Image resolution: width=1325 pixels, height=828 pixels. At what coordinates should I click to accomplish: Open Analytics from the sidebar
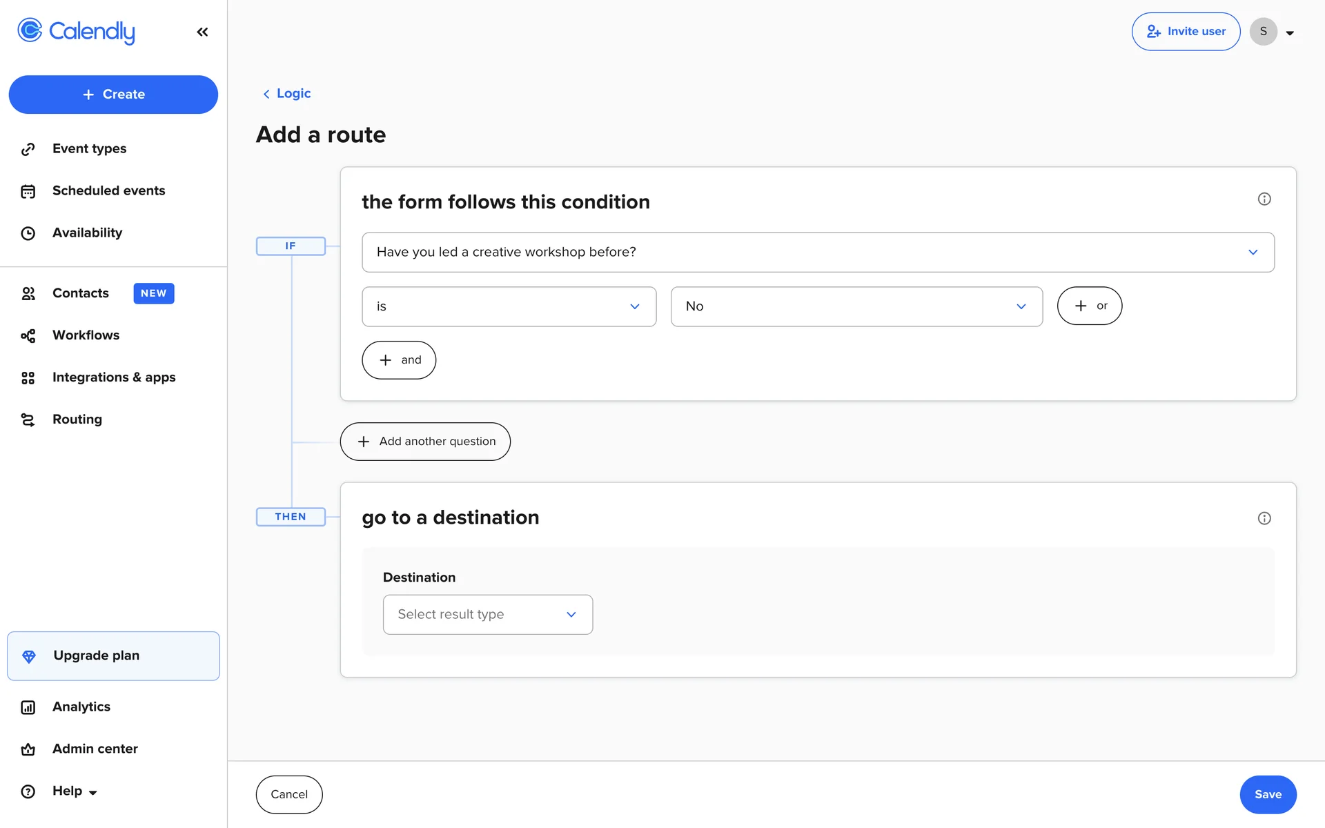[x=81, y=707]
